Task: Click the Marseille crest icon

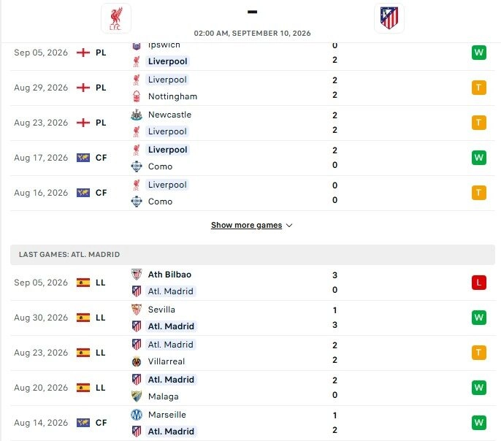Action: click(x=137, y=415)
